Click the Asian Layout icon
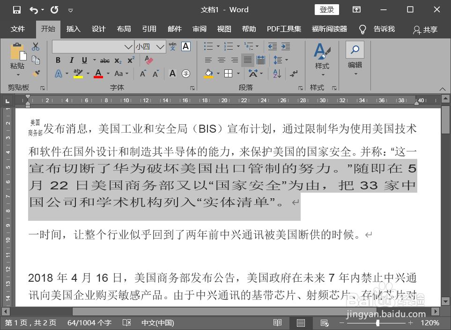 pyautogui.click(x=253, y=74)
